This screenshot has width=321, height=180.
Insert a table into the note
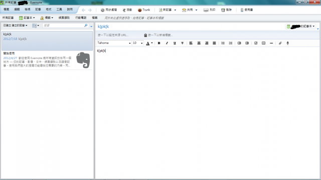pyautogui.click(x=263, y=43)
